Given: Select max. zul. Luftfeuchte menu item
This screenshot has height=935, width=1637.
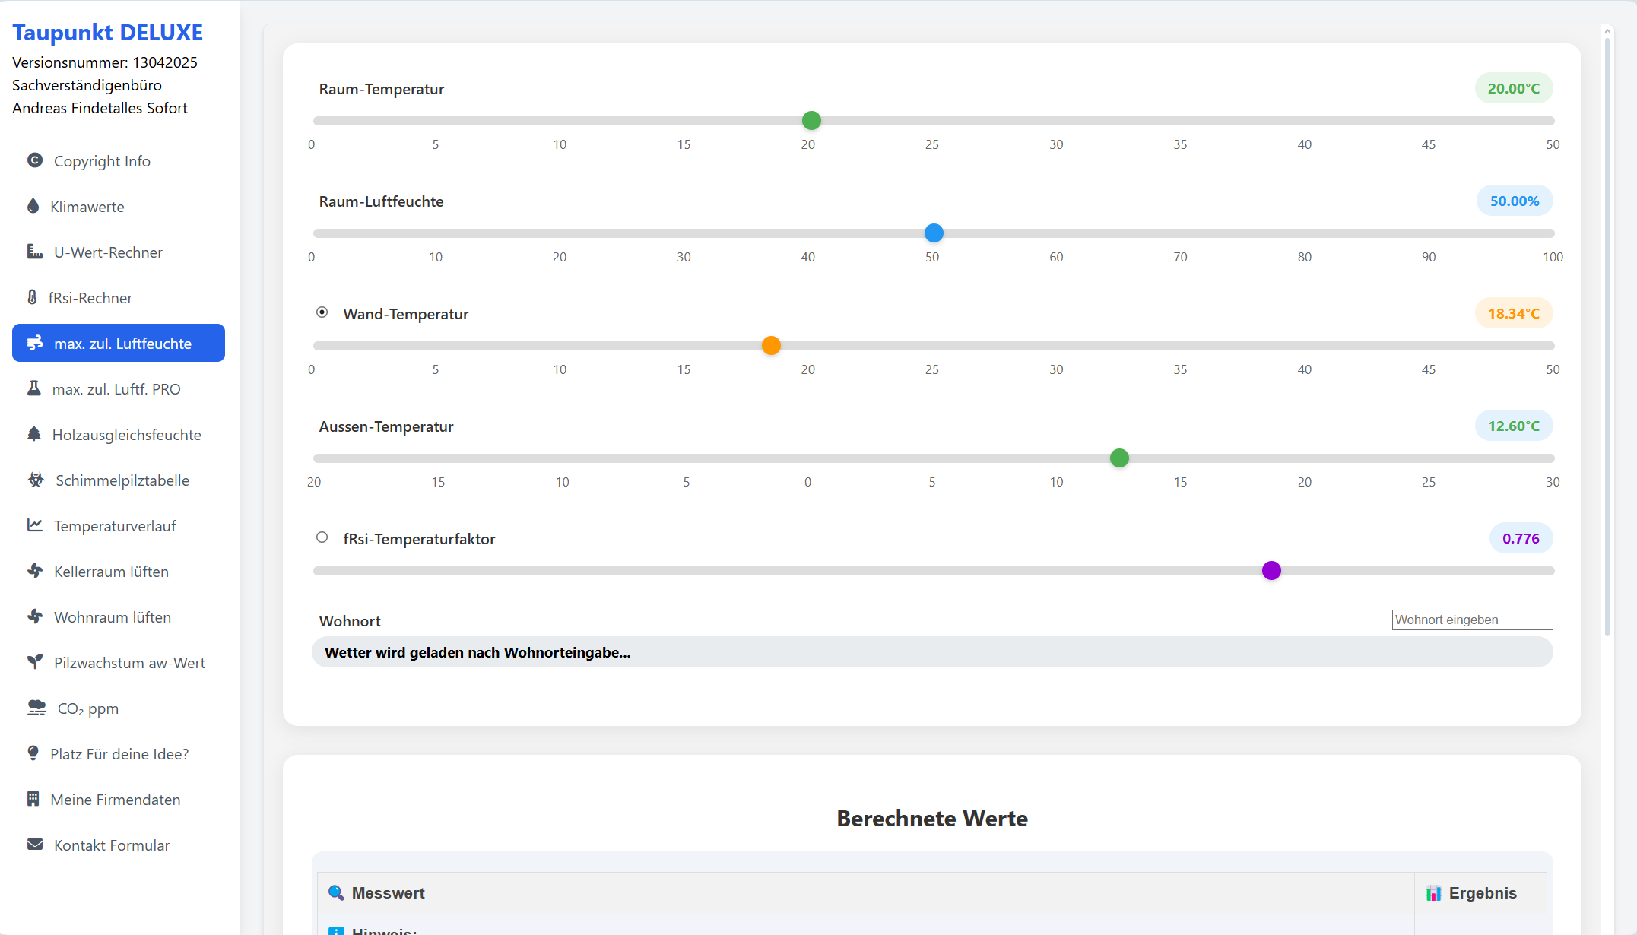Looking at the screenshot, I should [119, 343].
